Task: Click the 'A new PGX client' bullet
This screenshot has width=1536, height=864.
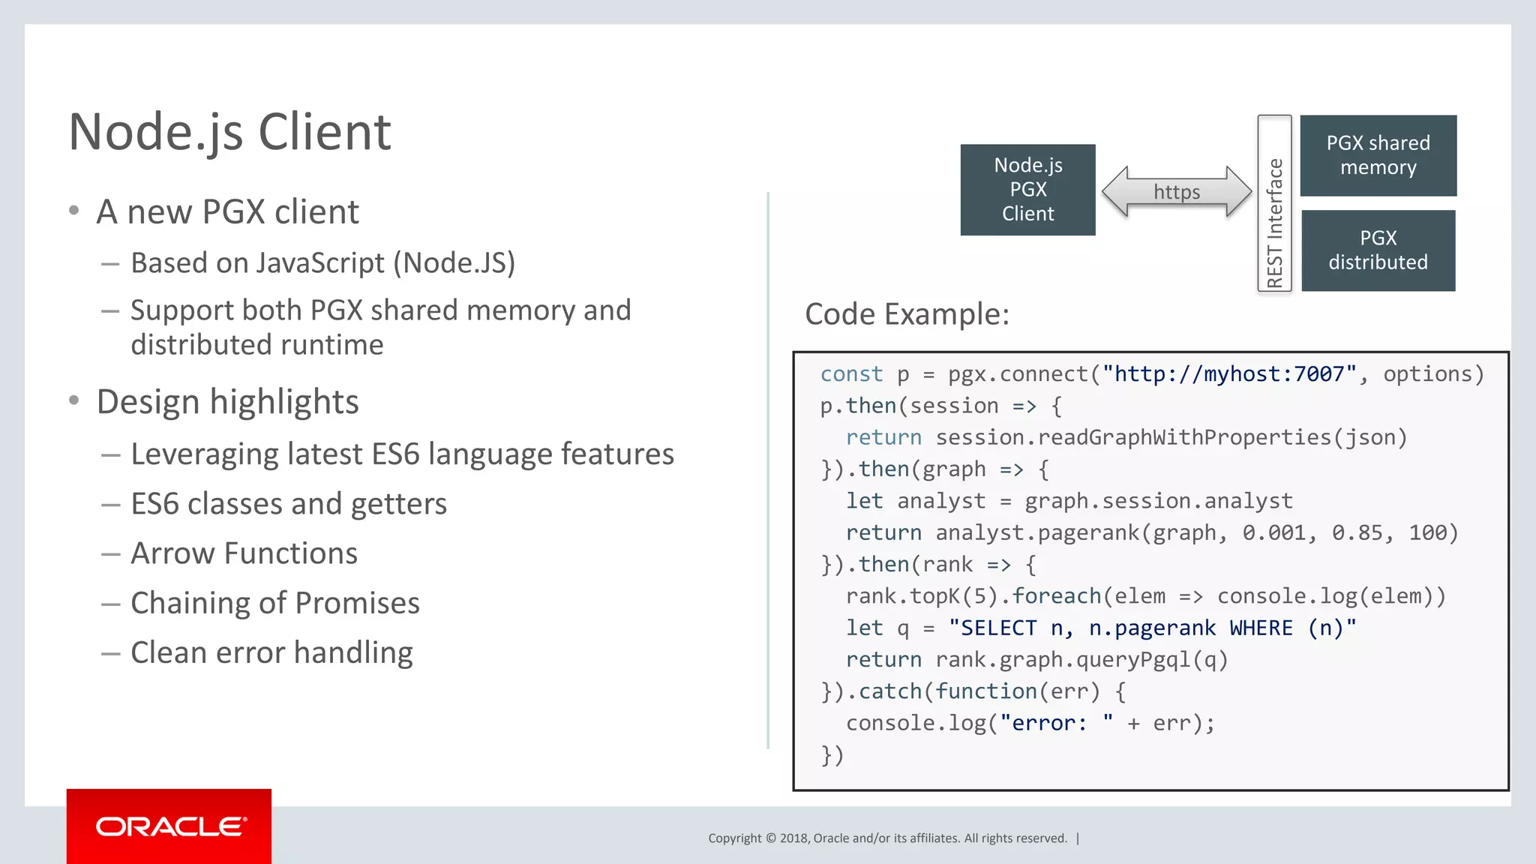Action: click(x=227, y=211)
